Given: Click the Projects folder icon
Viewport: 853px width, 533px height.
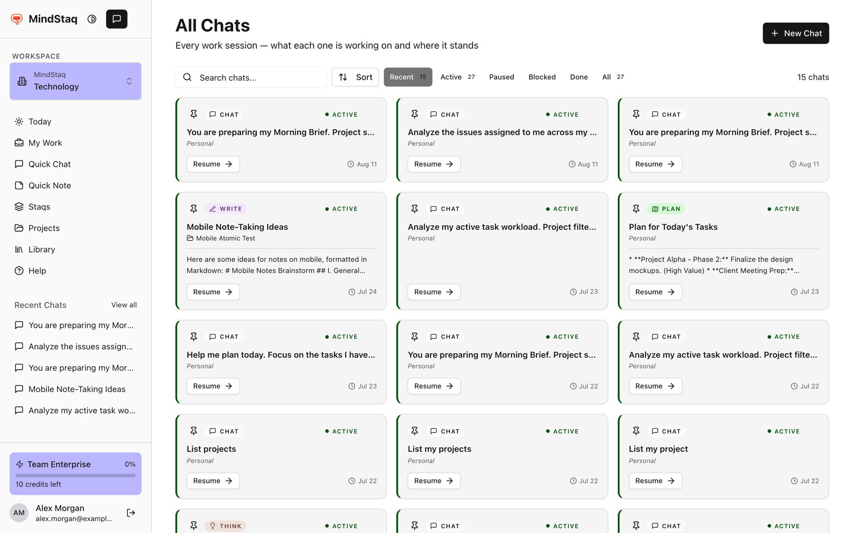Looking at the screenshot, I should [x=19, y=228].
